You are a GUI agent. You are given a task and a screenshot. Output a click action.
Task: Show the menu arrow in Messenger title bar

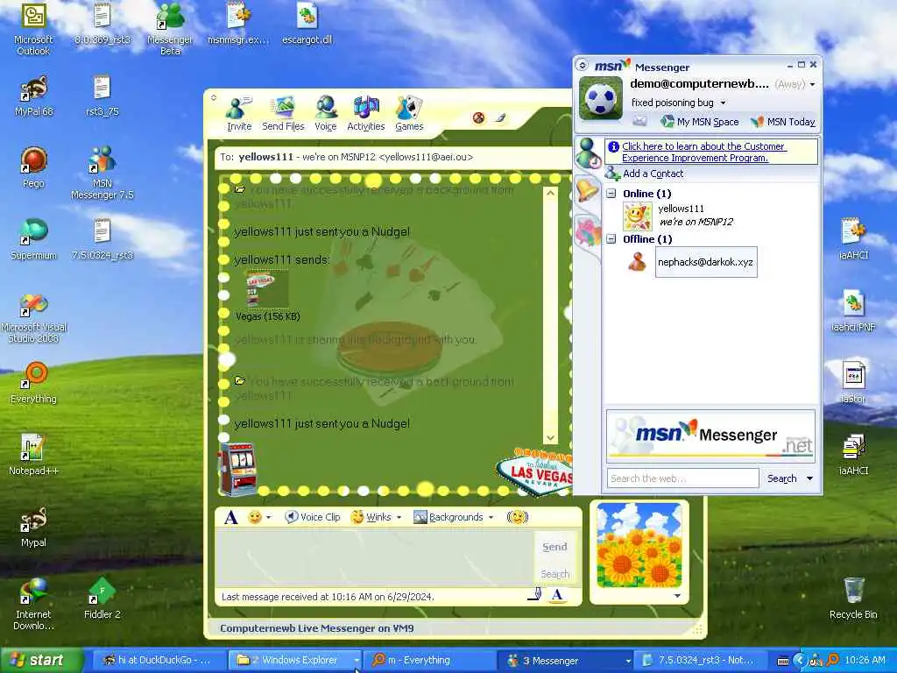coord(583,65)
